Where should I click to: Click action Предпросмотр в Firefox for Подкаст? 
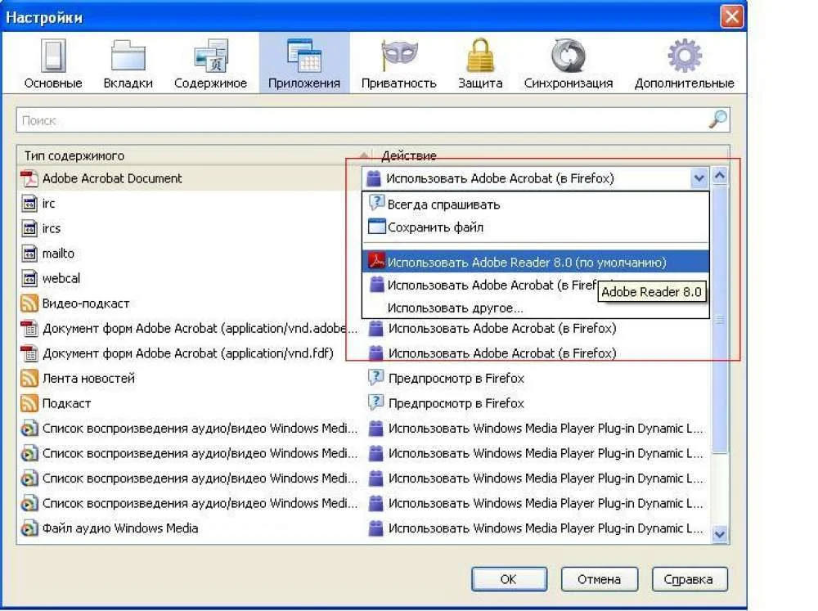point(456,403)
